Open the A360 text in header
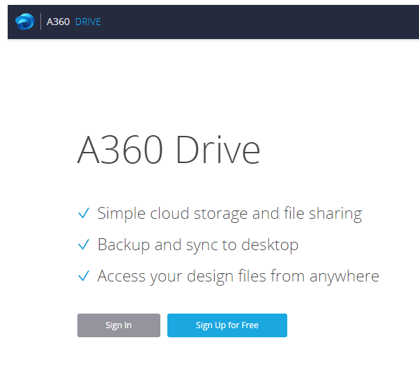The height and width of the screenshot is (370, 419). coord(58,22)
